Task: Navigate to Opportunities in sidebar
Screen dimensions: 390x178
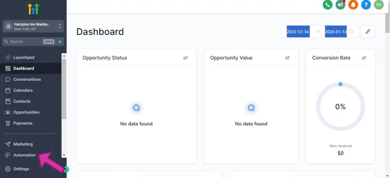Action: (26, 112)
